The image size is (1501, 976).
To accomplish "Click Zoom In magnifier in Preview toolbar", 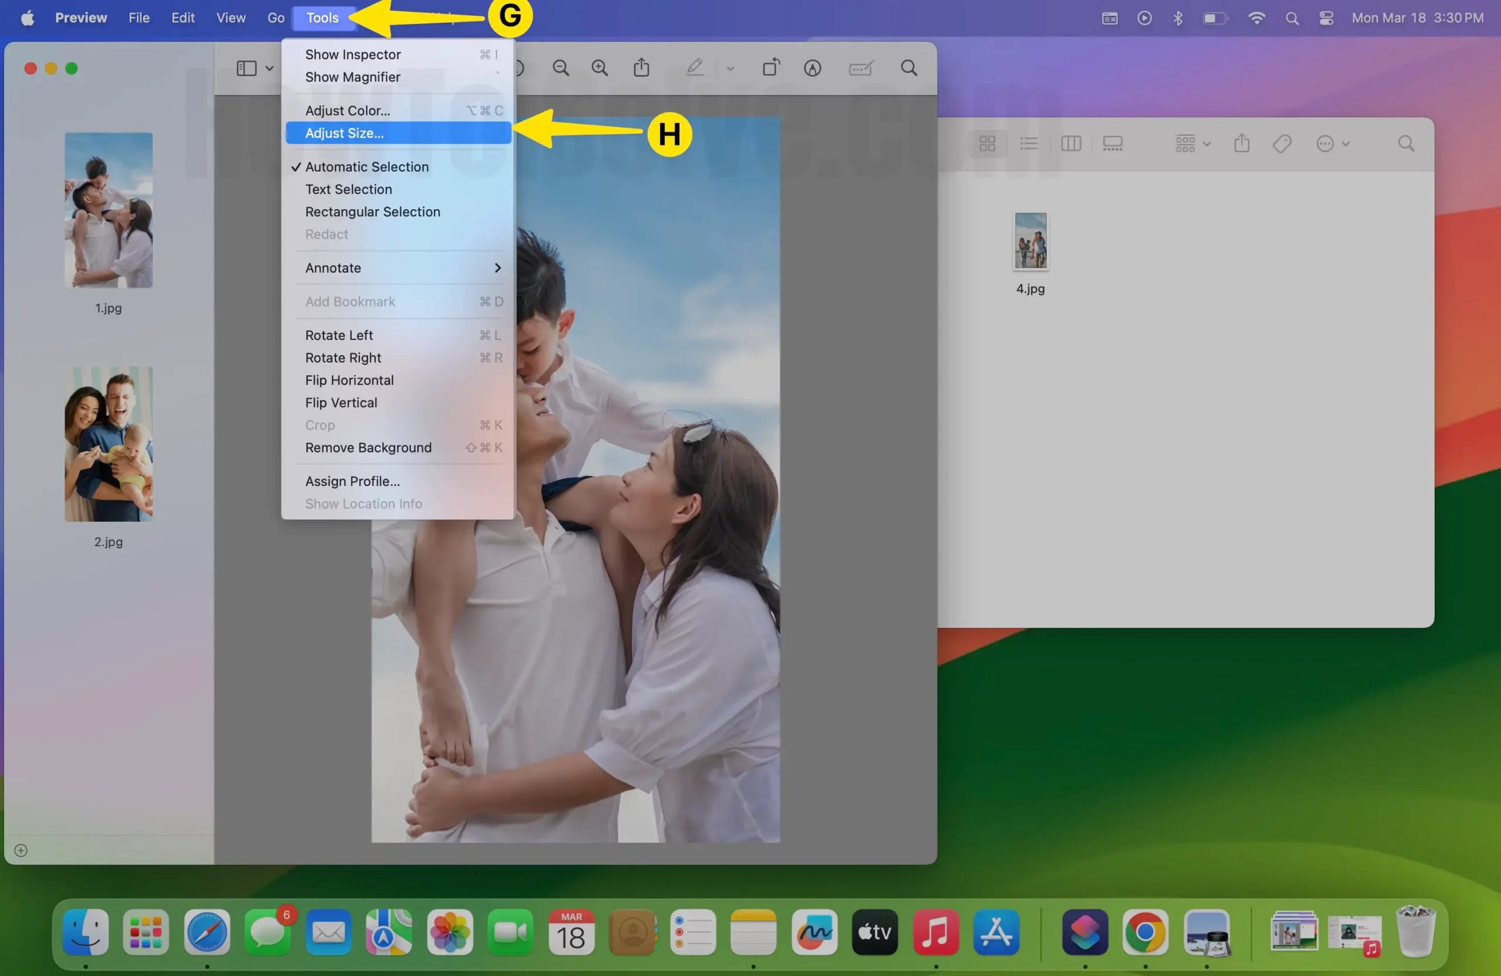I will coord(600,68).
